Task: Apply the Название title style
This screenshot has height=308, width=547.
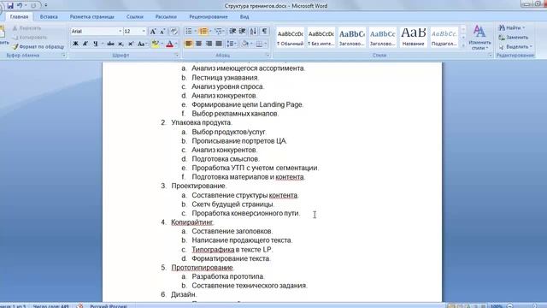Action: click(x=414, y=38)
